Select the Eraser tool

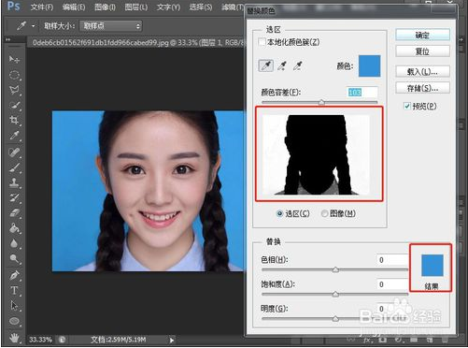coord(14,213)
